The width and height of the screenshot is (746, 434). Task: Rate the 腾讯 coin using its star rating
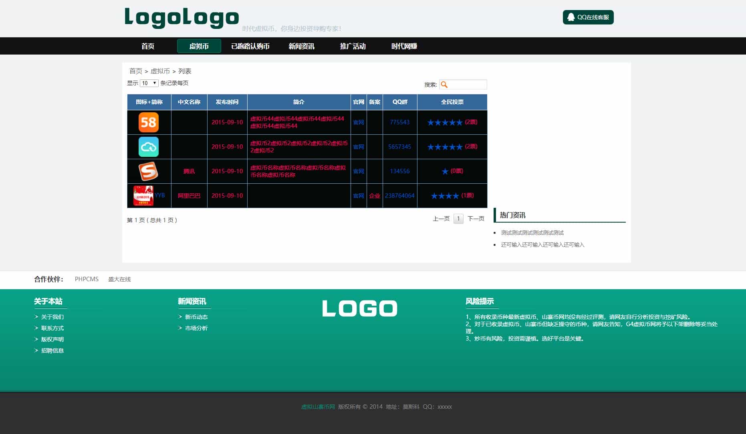pos(445,171)
